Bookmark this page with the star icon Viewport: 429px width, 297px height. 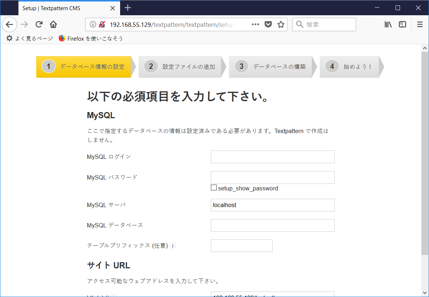coord(281,24)
